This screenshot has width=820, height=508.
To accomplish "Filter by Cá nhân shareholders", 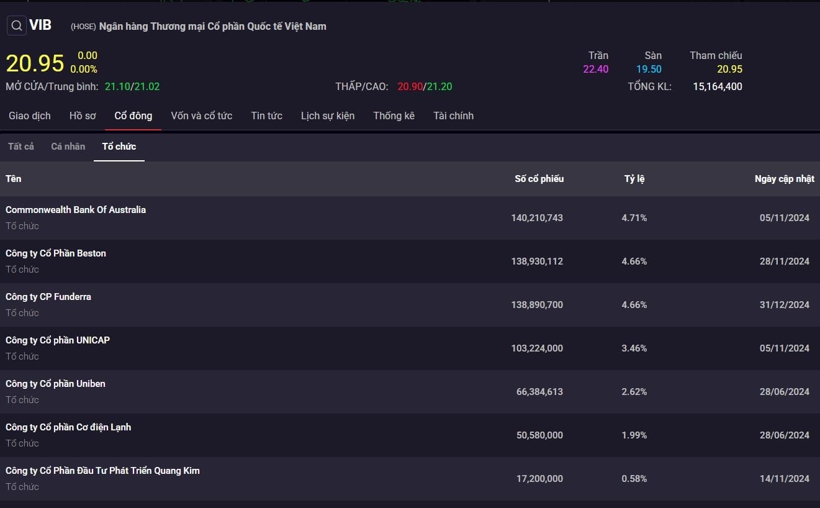I will coord(68,147).
